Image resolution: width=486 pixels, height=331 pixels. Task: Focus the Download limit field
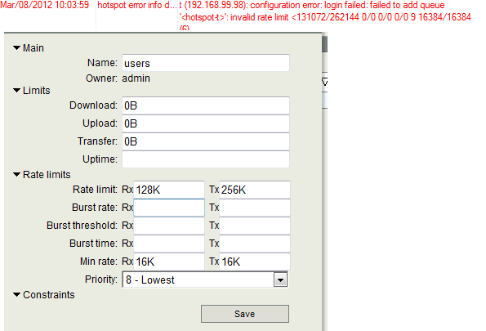pyautogui.click(x=206, y=105)
